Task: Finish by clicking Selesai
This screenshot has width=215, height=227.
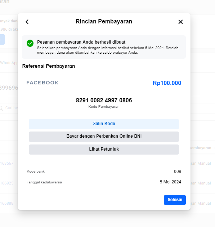Action: coord(175,200)
